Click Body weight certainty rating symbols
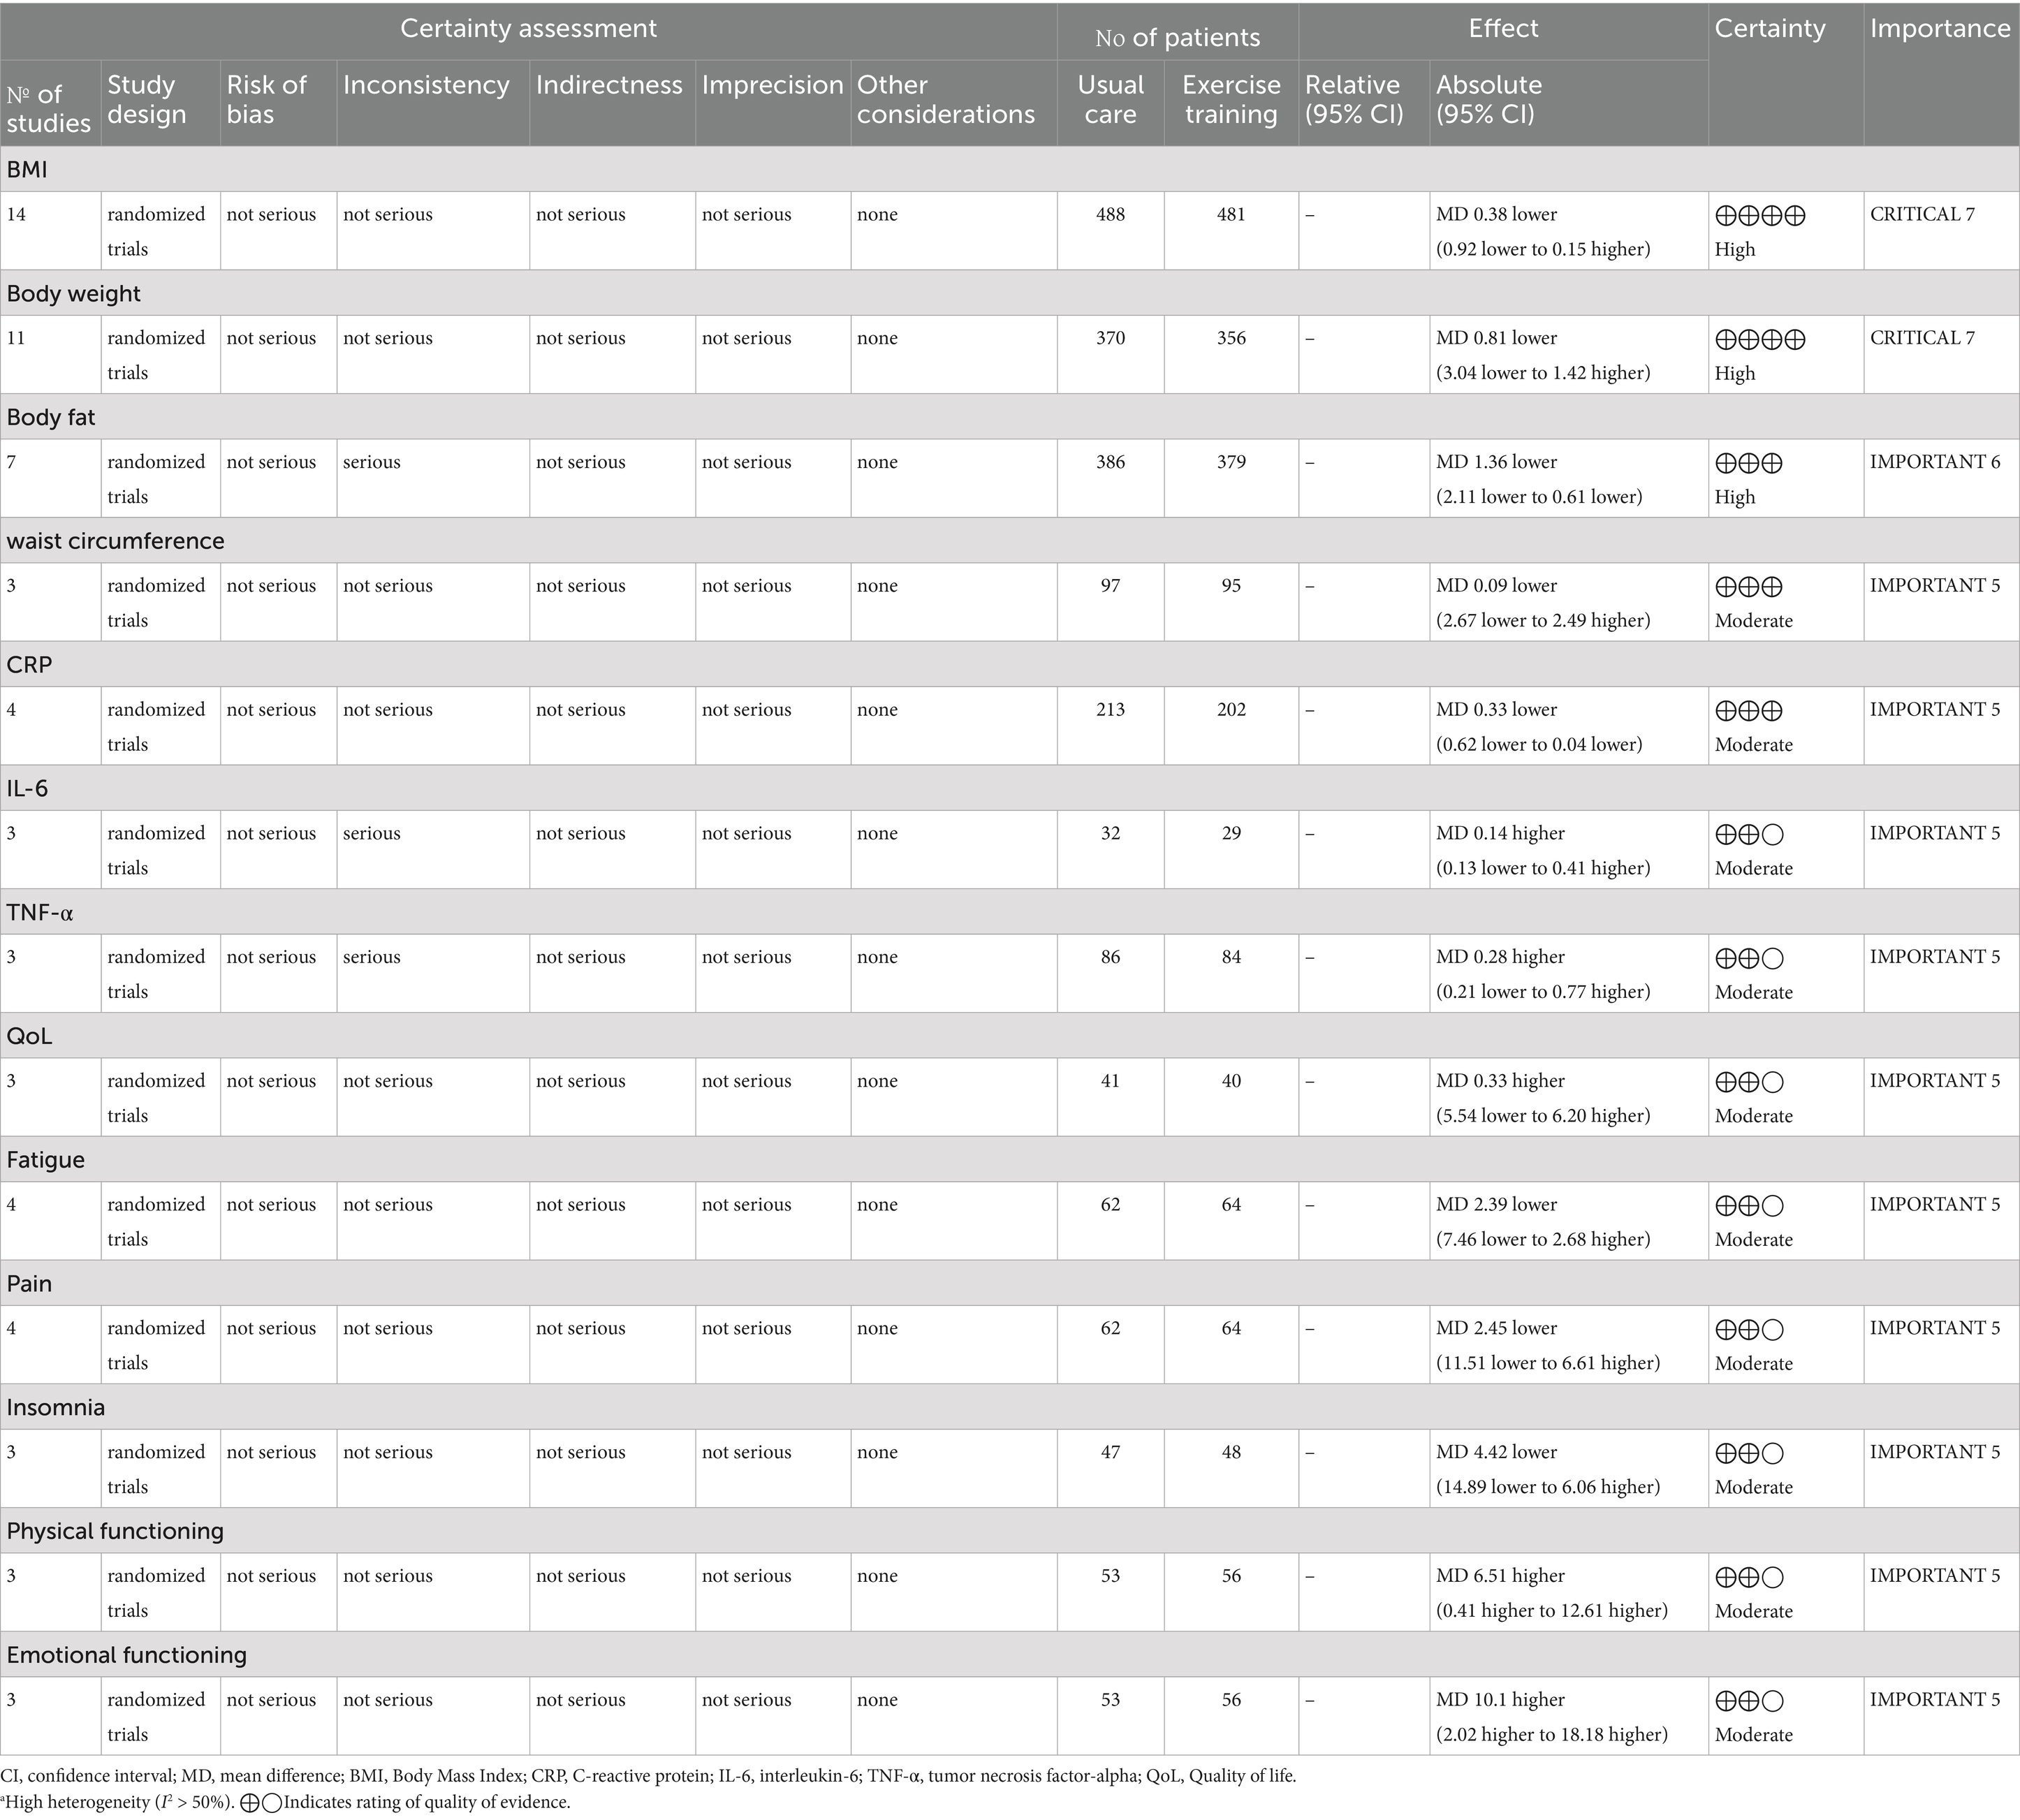 click(x=1760, y=339)
